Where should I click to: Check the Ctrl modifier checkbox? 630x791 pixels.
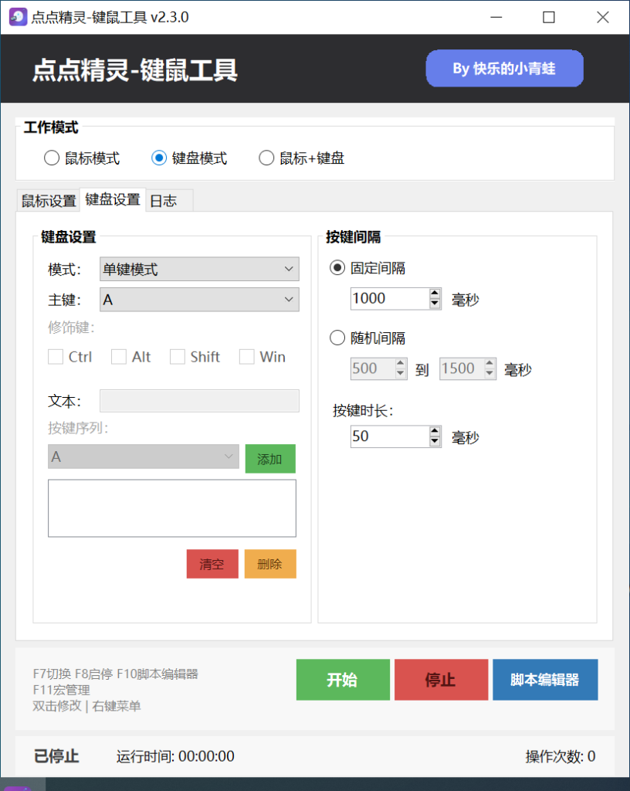(x=55, y=356)
